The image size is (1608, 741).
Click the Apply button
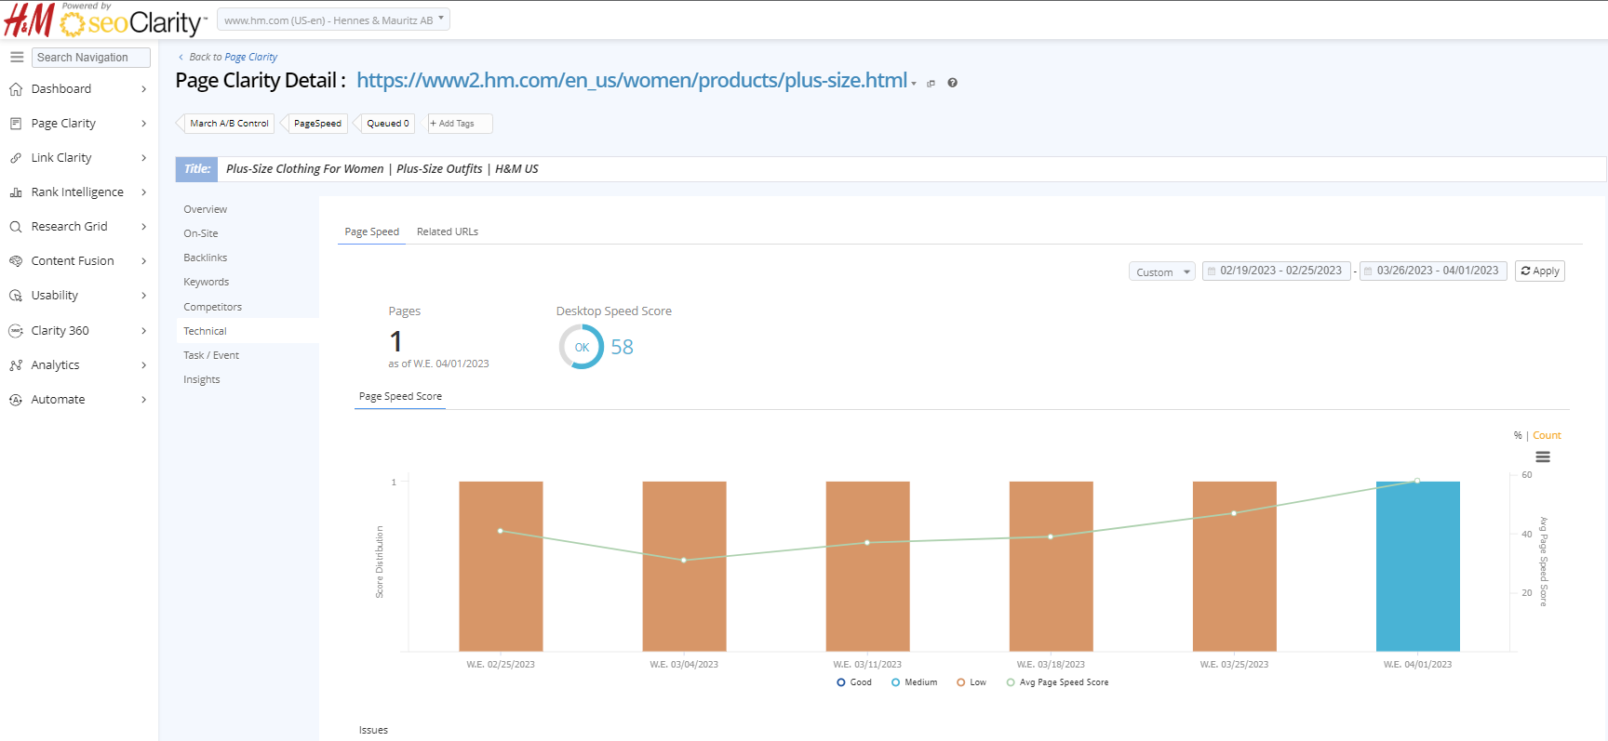tap(1539, 271)
